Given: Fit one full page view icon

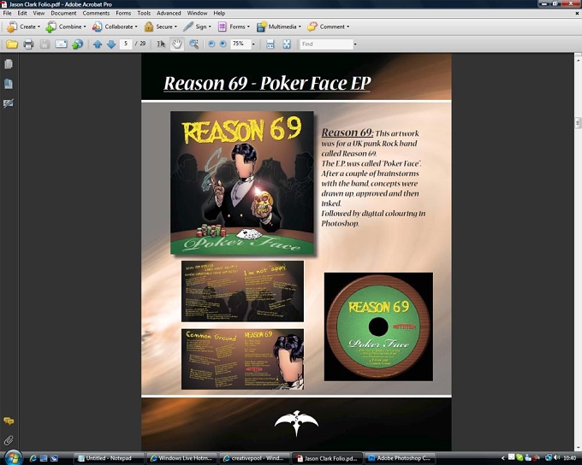Looking at the screenshot, I should coord(287,44).
